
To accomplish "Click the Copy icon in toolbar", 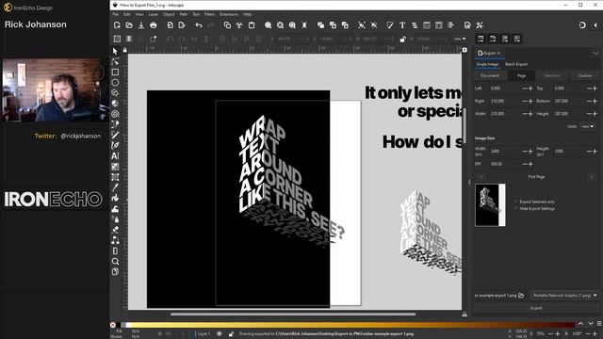I will 227,25.
